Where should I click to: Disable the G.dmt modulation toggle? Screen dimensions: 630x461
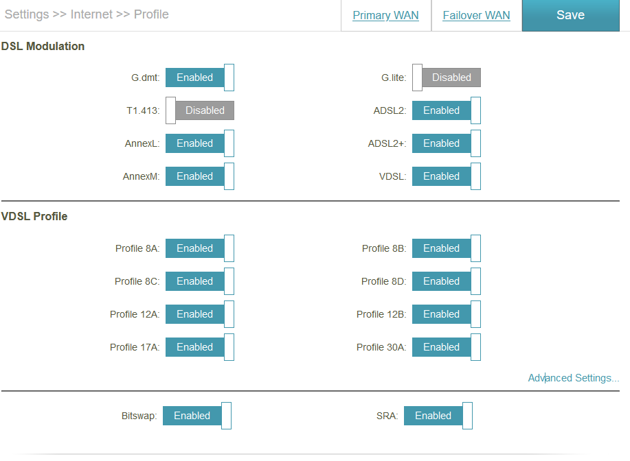[199, 78]
